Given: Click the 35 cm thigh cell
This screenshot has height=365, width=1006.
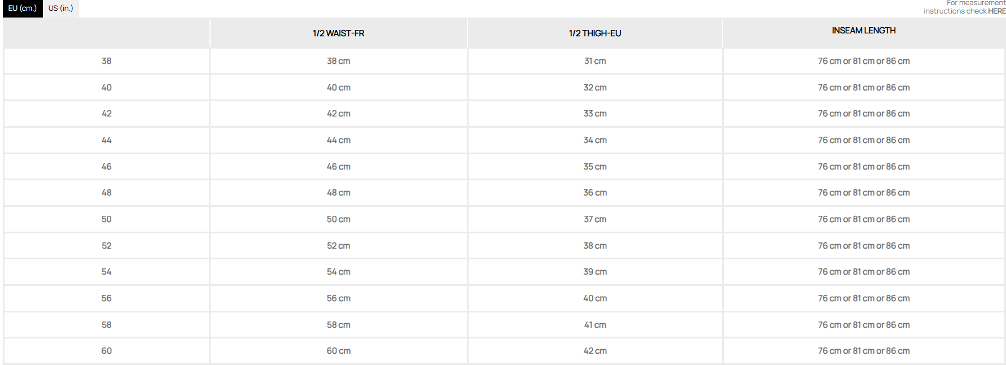Looking at the screenshot, I should point(595,167).
